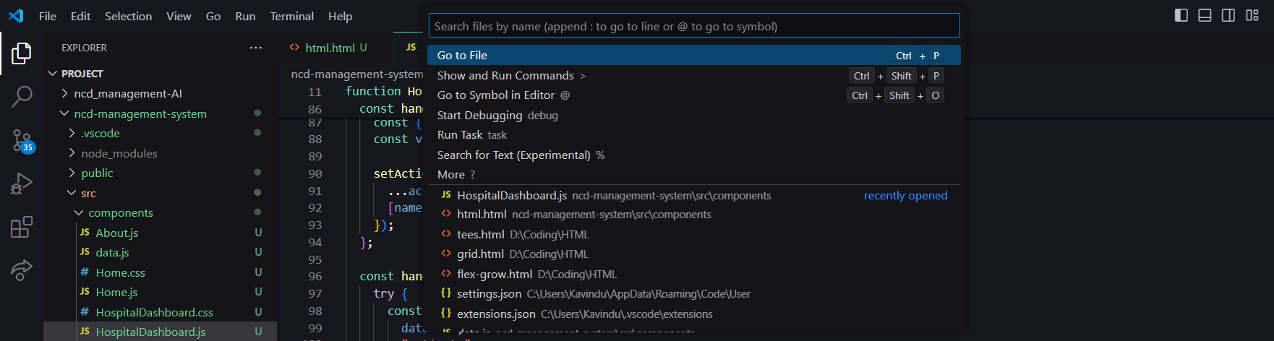Select Start Debugging entry

(x=694, y=115)
